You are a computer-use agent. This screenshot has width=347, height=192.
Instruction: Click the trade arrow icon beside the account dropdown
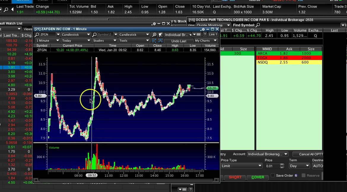point(161,35)
